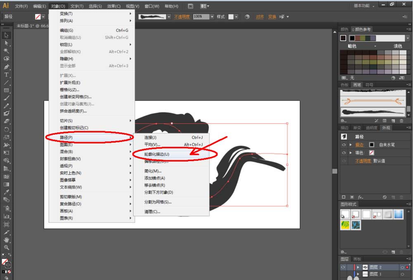413x280 pixels.
Task: Expand the 描边 row in Appearance panel
Action: 351,145
